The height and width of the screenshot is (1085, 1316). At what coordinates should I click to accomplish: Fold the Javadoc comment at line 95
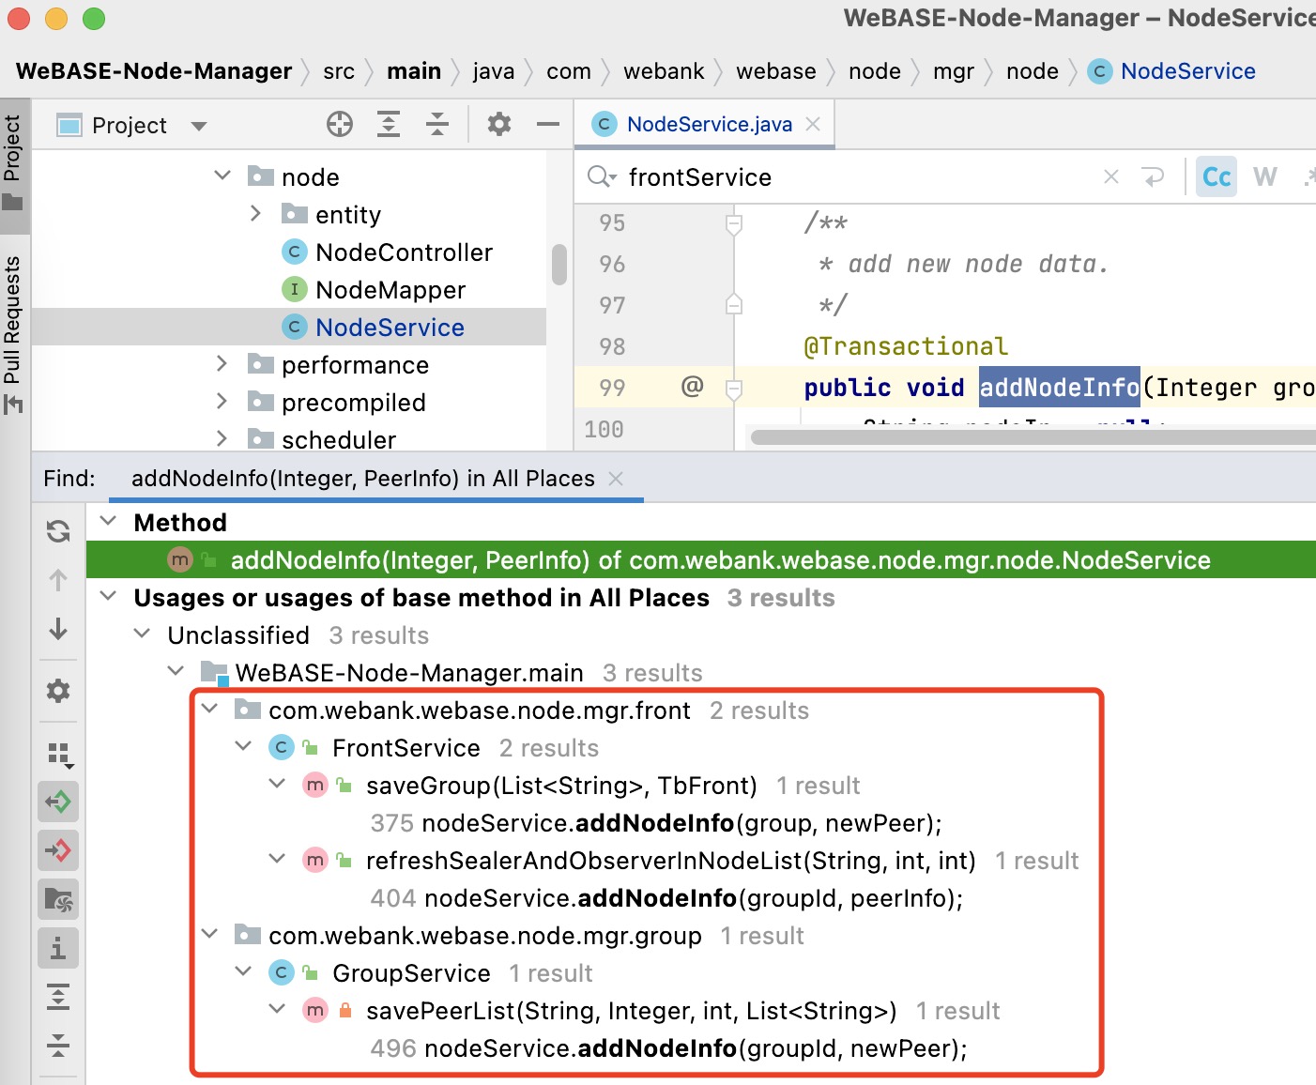click(x=734, y=223)
